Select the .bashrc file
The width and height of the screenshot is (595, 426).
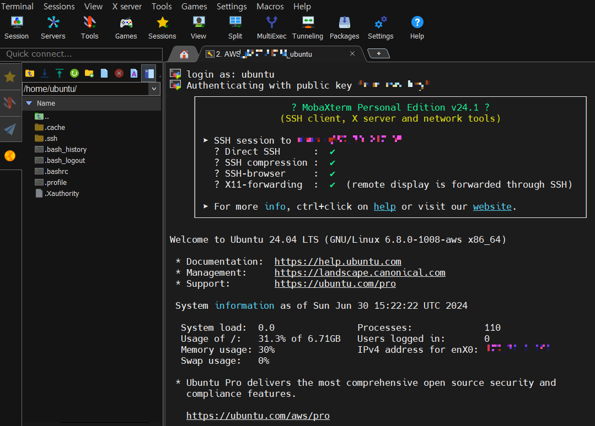click(51, 172)
